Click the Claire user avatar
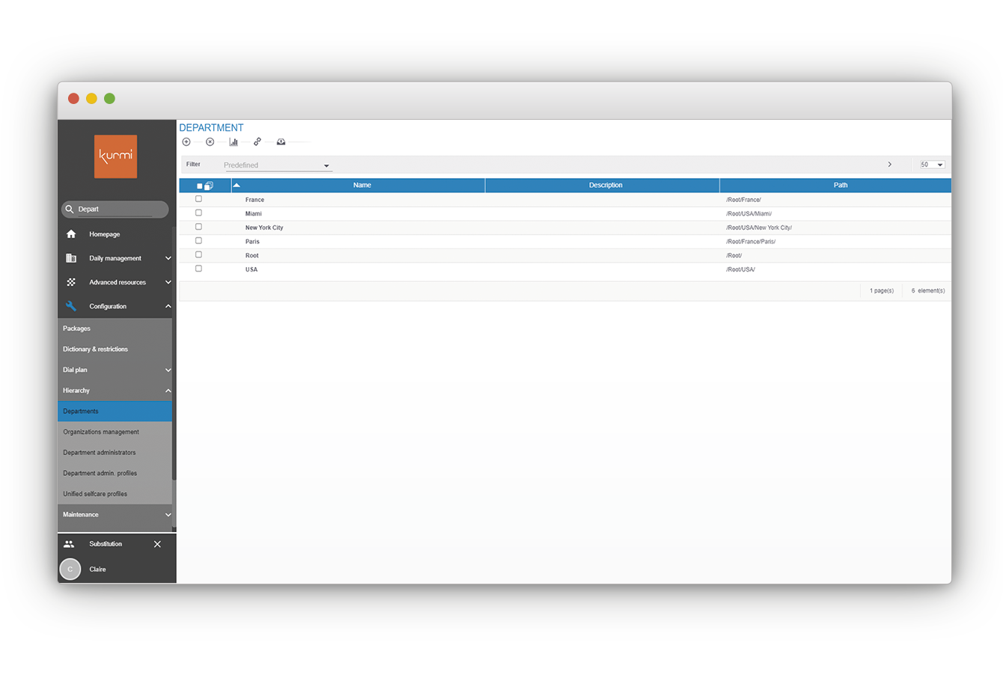Screen dimensions: 1003x675 (x=70, y=569)
